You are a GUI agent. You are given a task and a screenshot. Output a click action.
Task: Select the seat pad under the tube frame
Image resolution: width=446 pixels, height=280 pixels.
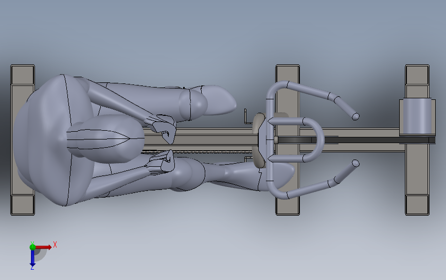pos(259,140)
